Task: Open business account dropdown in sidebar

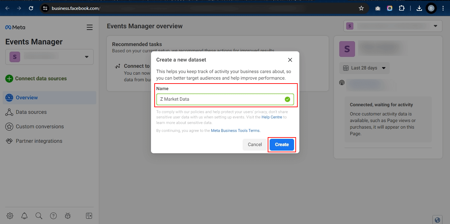Action: (x=49, y=57)
